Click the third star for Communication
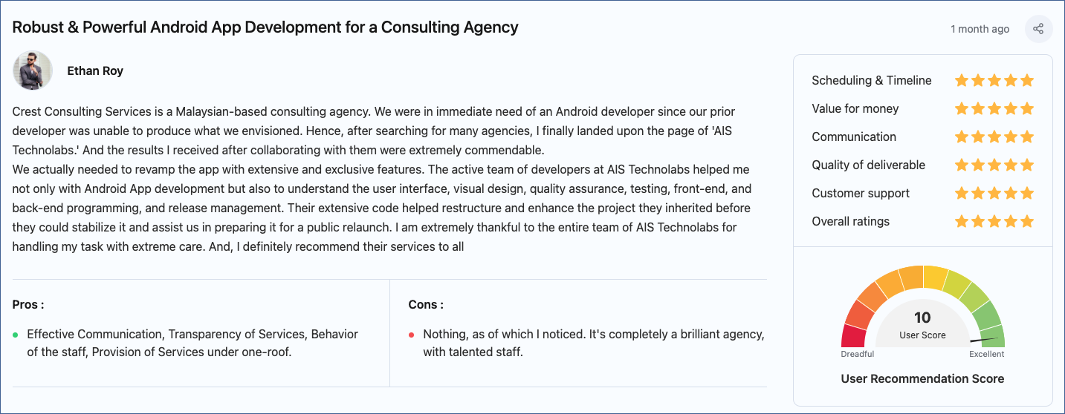Viewport: 1065px width, 414px height. pos(994,137)
